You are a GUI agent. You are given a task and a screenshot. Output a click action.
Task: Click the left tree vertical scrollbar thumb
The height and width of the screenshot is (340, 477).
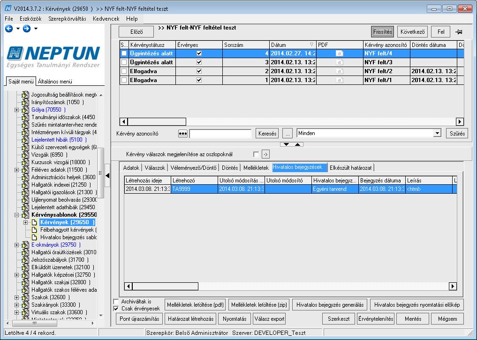tap(101, 173)
